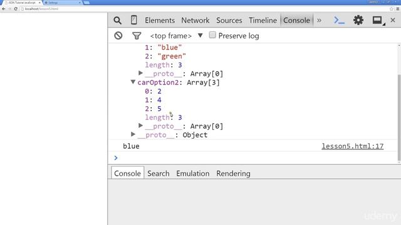This screenshot has height=225, width=401.
Task: Expand __proto__ Array[0] under green
Action: click(x=140, y=73)
